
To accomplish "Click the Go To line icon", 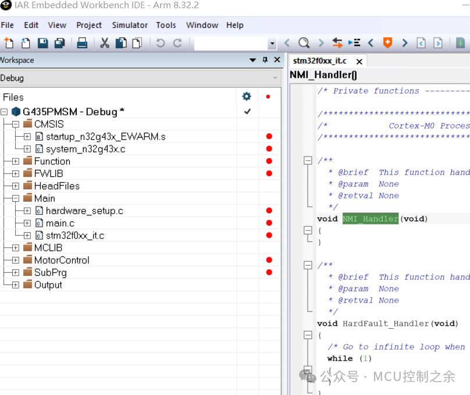I will [354, 43].
